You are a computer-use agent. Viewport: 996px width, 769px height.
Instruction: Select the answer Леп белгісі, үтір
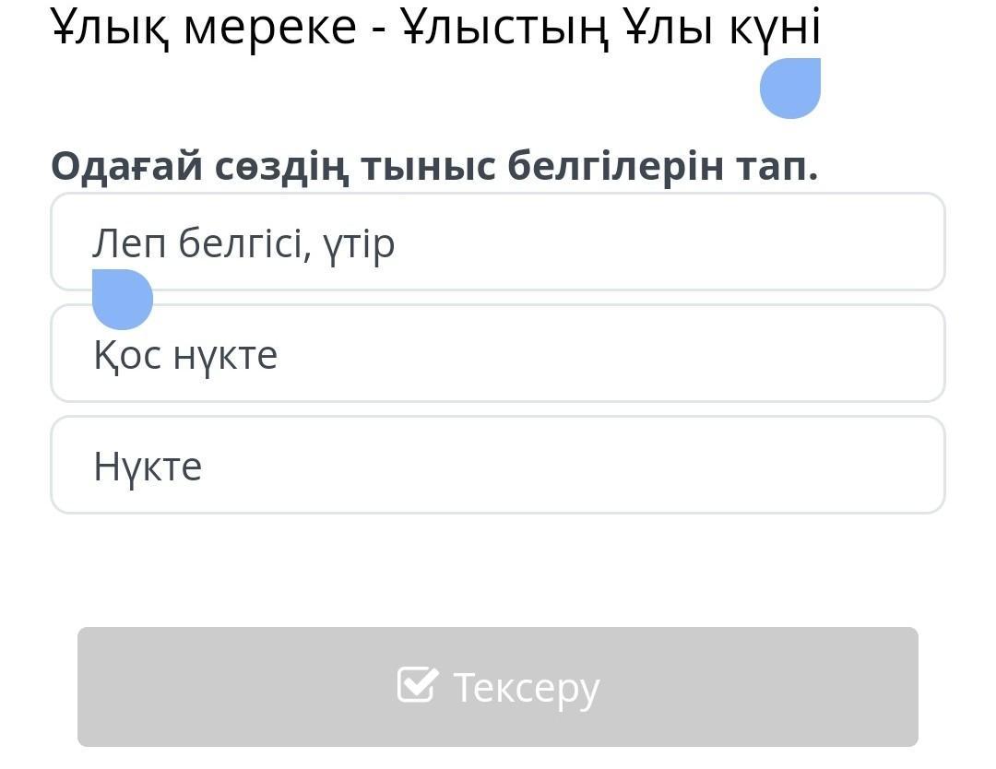(498, 242)
